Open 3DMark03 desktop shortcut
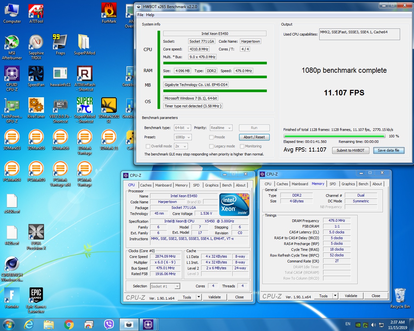The width and height of the screenshot is (414, 331). pyautogui.click(x=12, y=140)
